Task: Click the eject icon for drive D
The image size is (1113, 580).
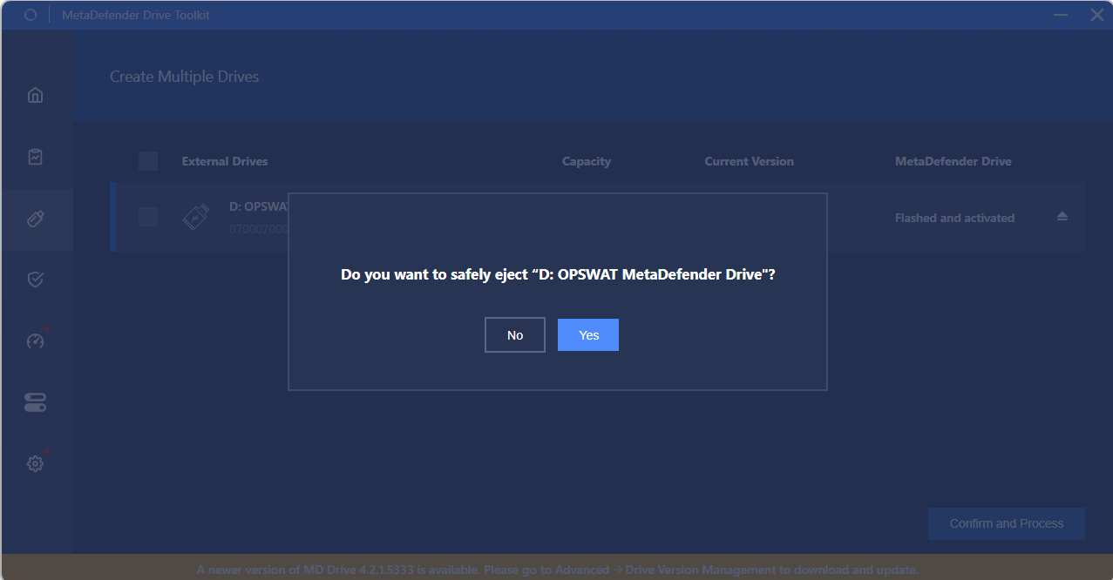Action: point(1062,217)
